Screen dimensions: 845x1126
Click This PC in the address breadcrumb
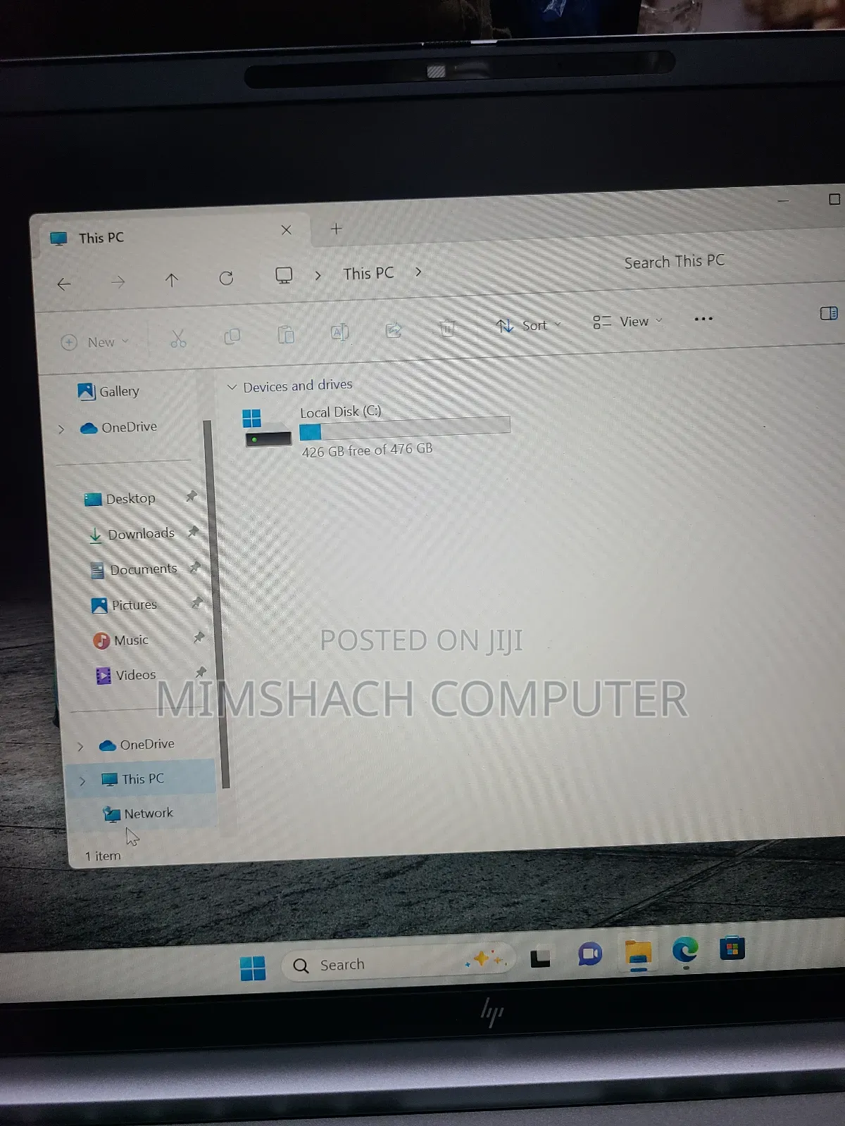click(368, 273)
